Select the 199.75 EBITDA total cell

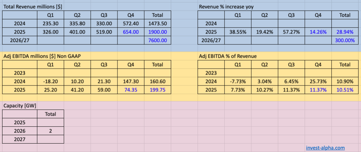(157, 89)
